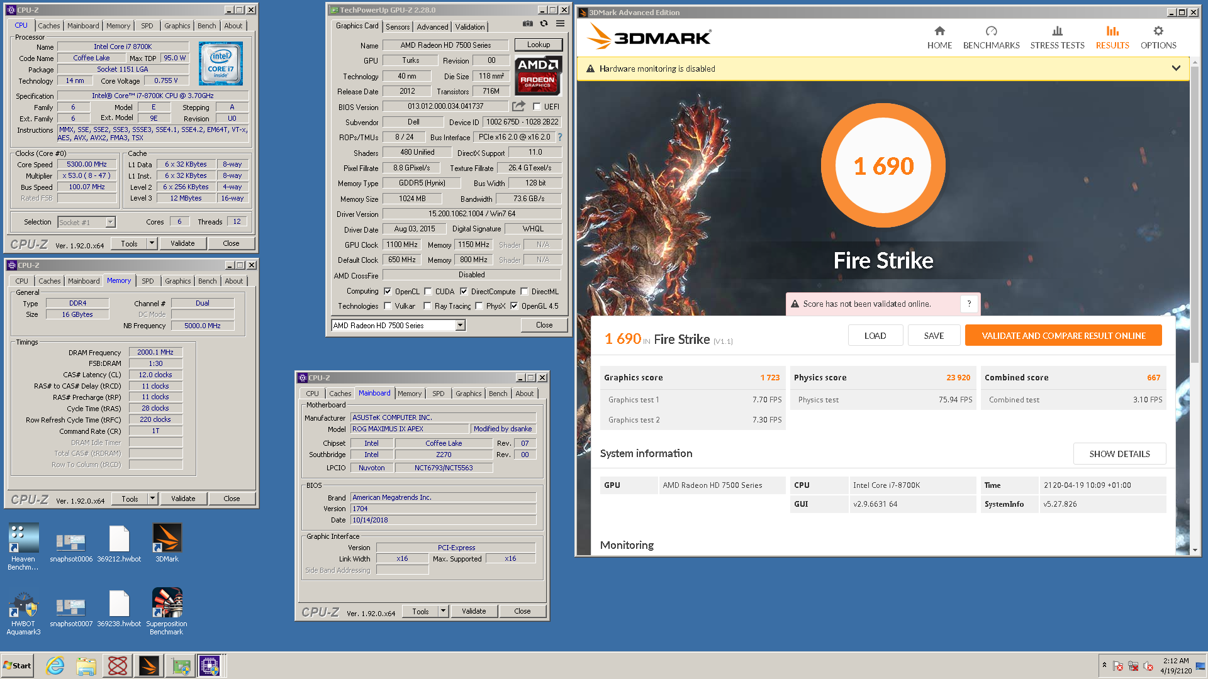Viewport: 1208px width, 679px height.
Task: Click the CPU-Z Core Speed value 5300.00 MHz
Action: pyautogui.click(x=87, y=164)
